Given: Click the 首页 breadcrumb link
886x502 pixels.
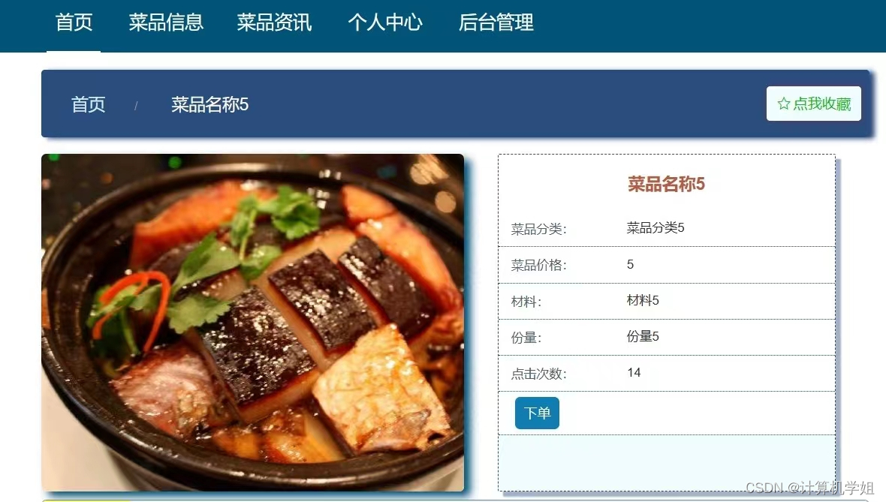Looking at the screenshot, I should click(88, 104).
